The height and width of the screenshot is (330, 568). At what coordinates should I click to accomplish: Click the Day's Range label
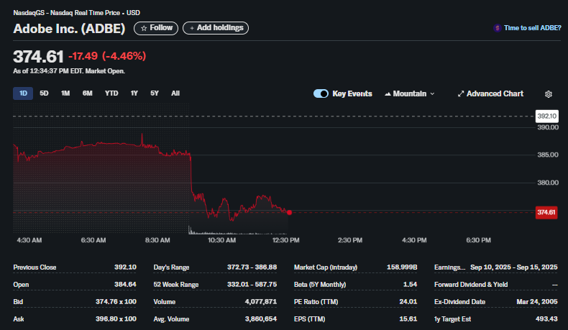171,267
